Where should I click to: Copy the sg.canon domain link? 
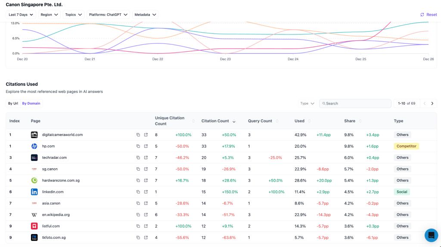(138, 169)
